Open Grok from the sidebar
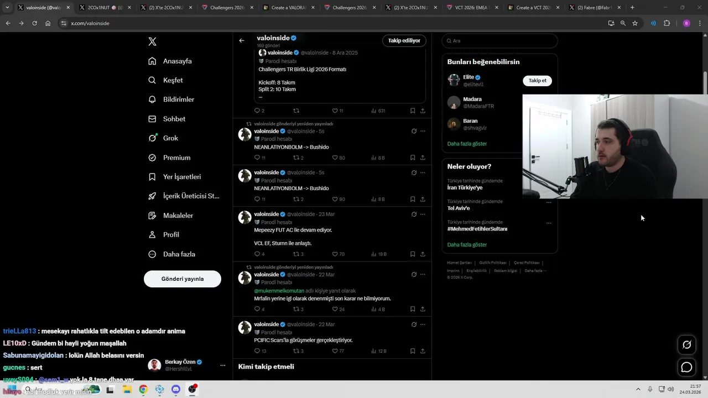Viewport: 708px width, 398px height. point(163,138)
